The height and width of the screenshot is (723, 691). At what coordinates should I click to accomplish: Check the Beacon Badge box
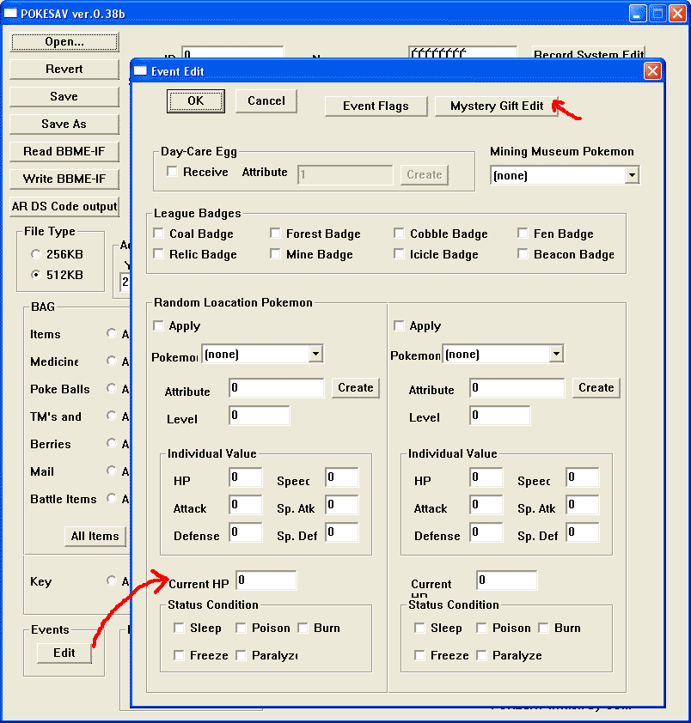pos(523,254)
